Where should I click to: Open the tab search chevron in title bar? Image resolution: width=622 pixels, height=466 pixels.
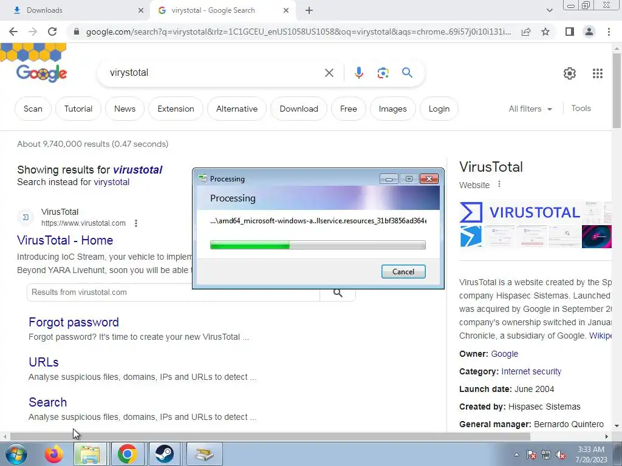[549, 10]
